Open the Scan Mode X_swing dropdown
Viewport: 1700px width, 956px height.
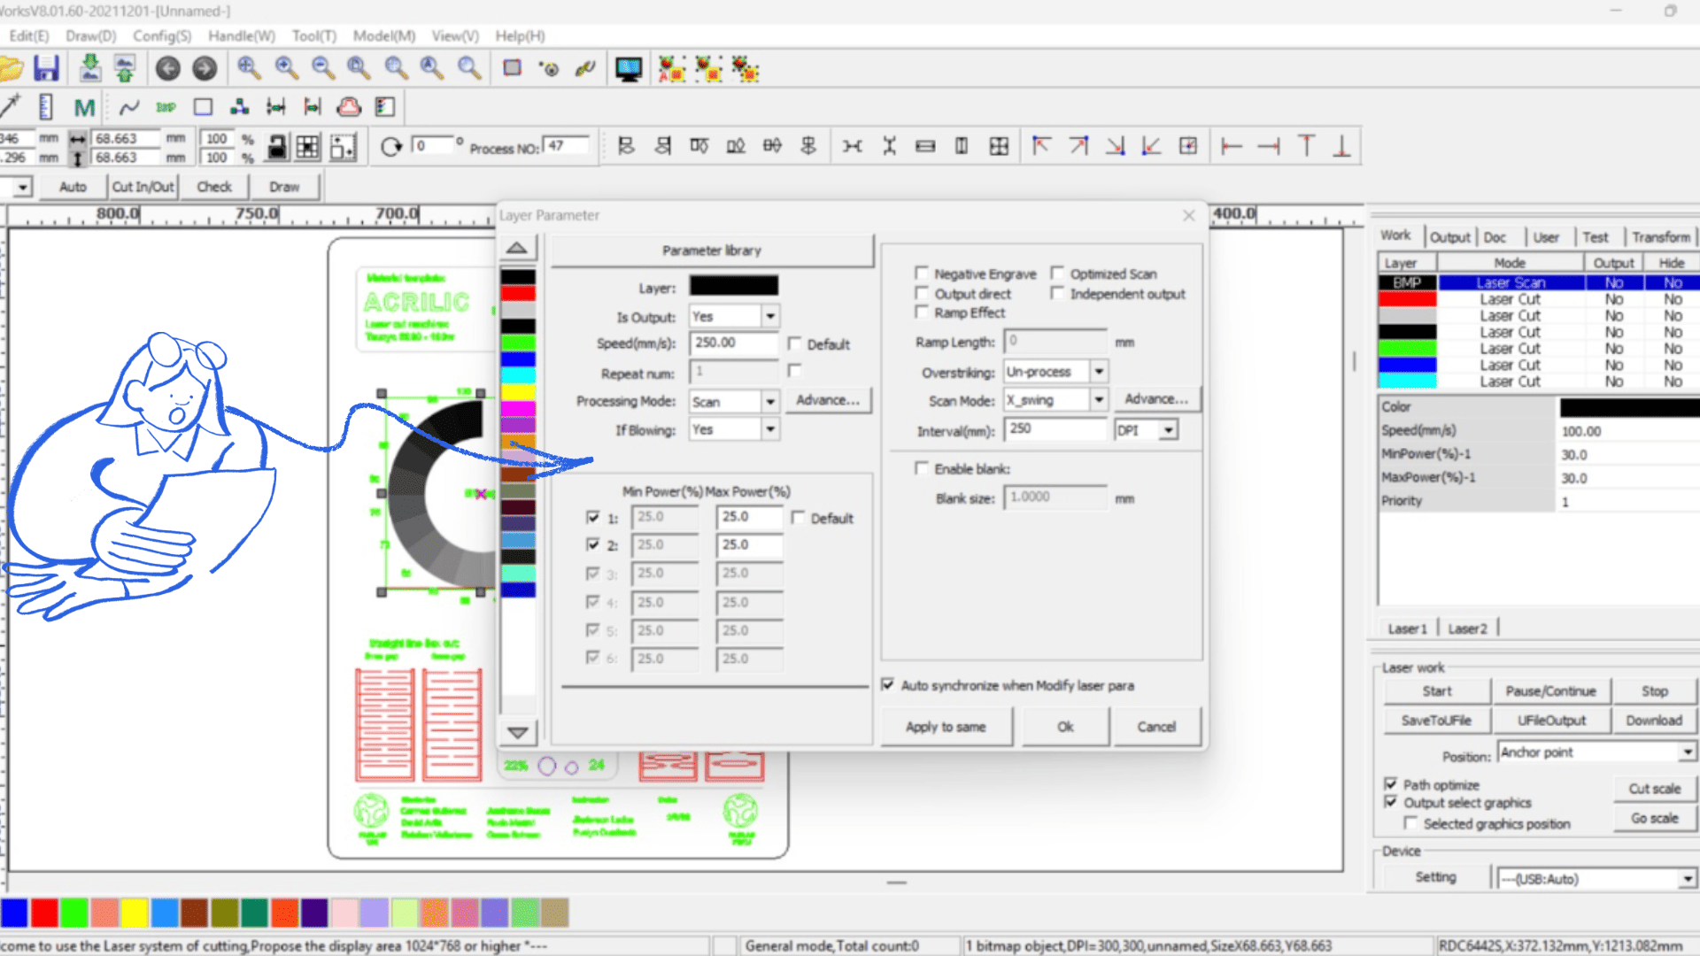(x=1098, y=400)
